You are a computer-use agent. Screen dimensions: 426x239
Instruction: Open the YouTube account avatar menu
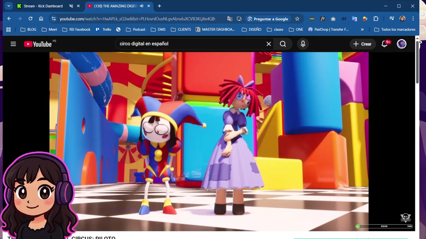click(x=402, y=44)
